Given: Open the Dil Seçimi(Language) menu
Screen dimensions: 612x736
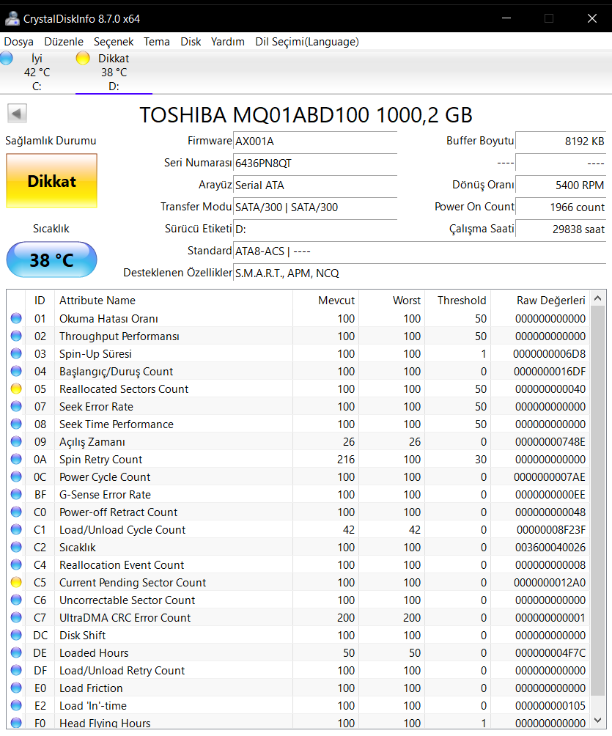Looking at the screenshot, I should [306, 42].
